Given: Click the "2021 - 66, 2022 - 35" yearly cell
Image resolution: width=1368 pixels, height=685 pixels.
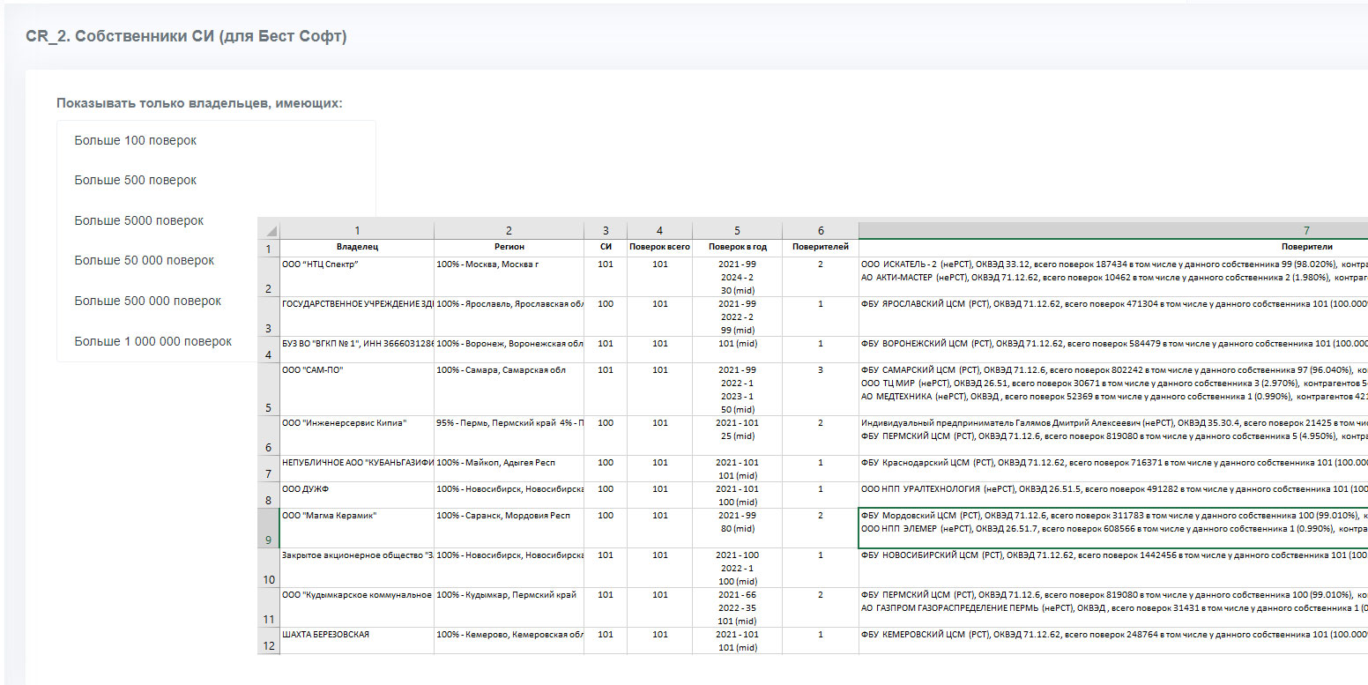Looking at the screenshot, I should 737,607.
